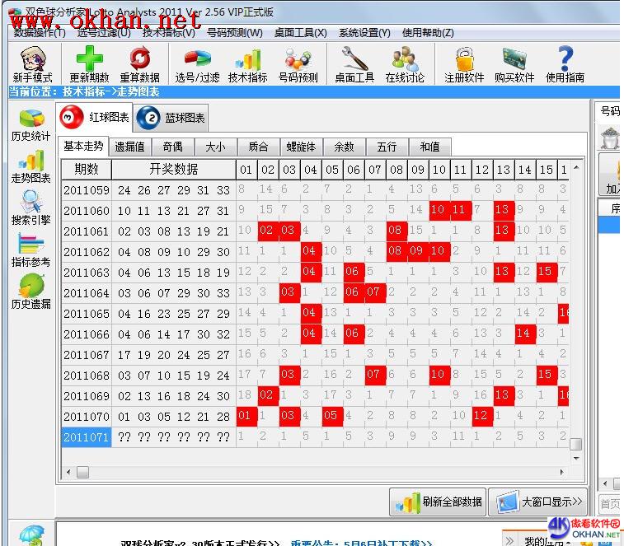This screenshot has height=546, width=624.
Task: Open the 技术指标 bar chart toolbar icon
Action: (x=247, y=63)
